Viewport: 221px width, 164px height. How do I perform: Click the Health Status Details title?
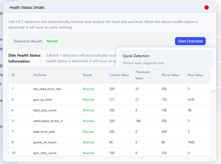pos(27,7)
